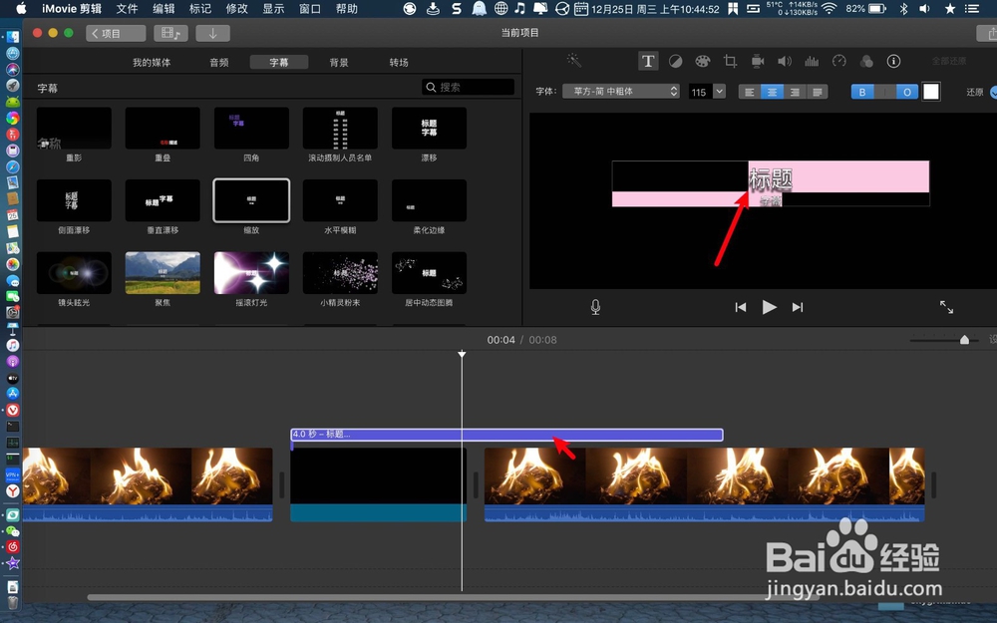The height and width of the screenshot is (623, 997).
Task: Switch to 音频 tab
Action: point(218,62)
